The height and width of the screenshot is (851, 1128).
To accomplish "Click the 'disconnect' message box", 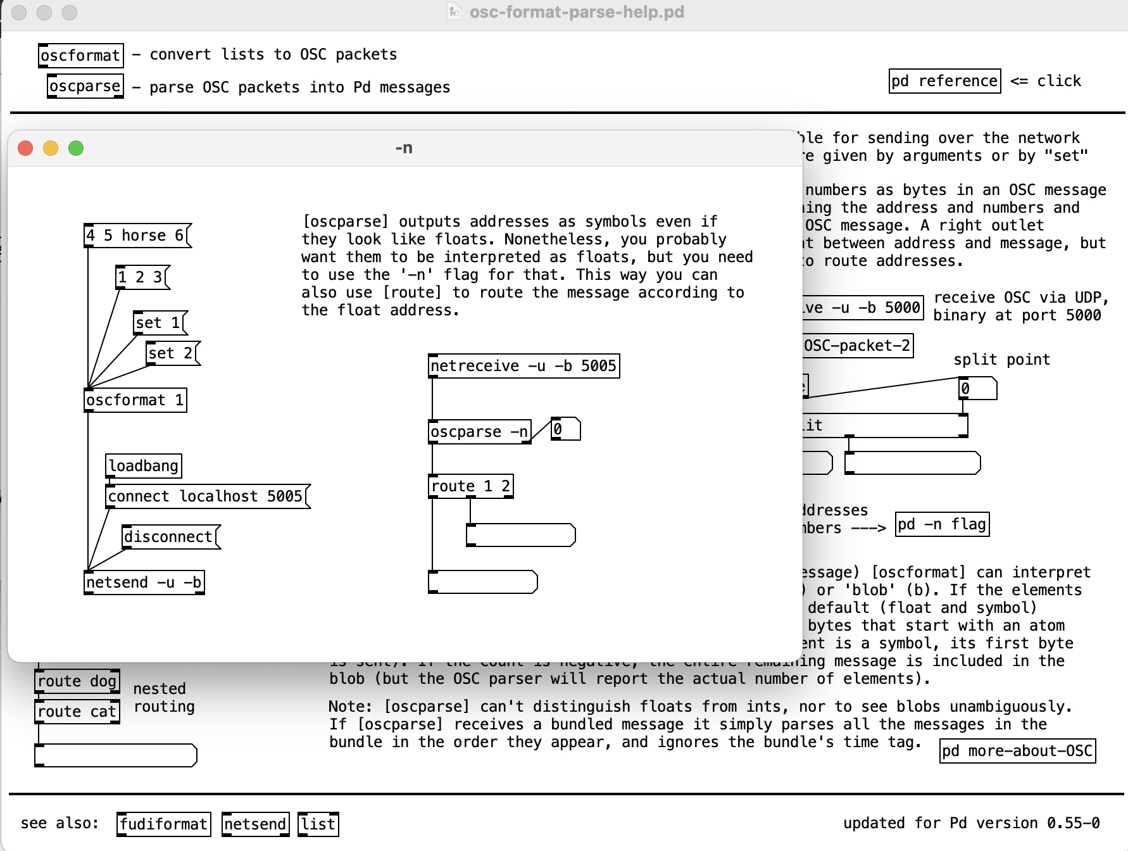I will (171, 537).
